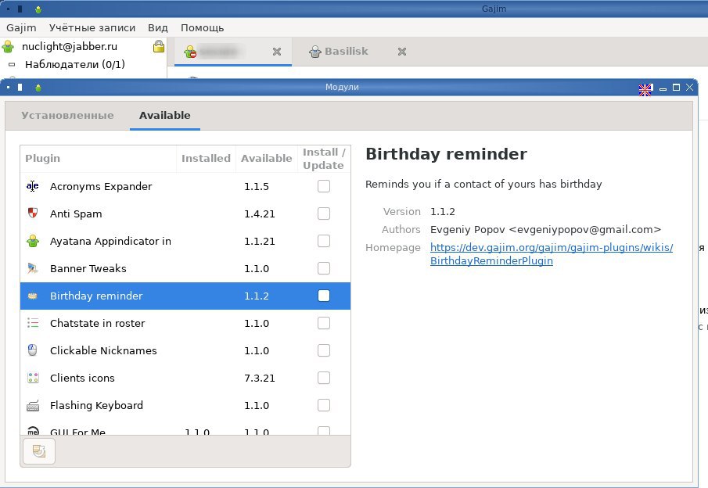Select the nuclight@jabber.ru account row
This screenshot has width=708, height=488.
83,46
